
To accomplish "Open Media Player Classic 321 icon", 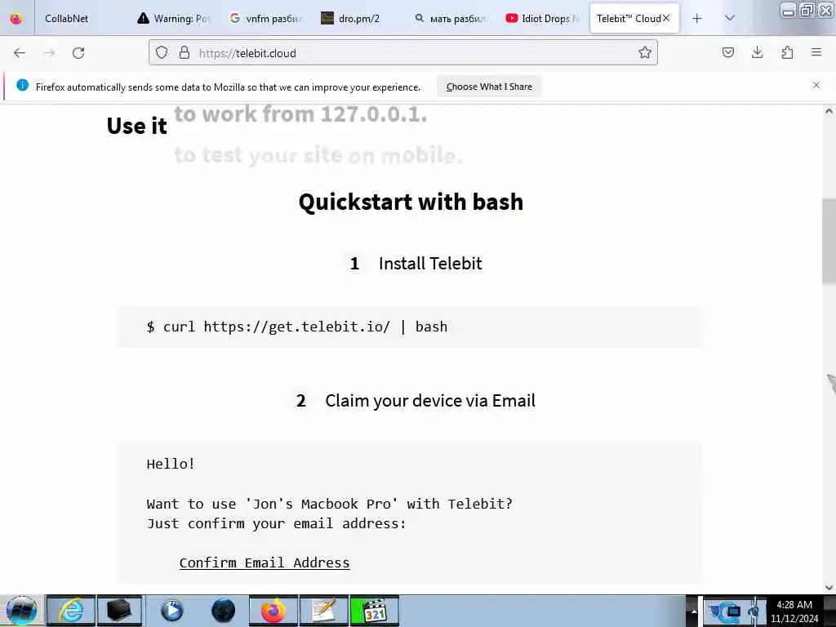I will [374, 611].
